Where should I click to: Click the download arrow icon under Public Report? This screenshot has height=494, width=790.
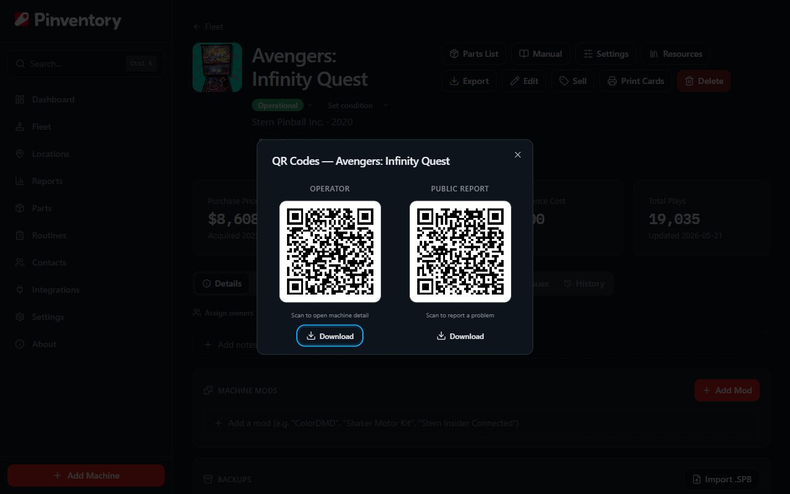(x=441, y=336)
